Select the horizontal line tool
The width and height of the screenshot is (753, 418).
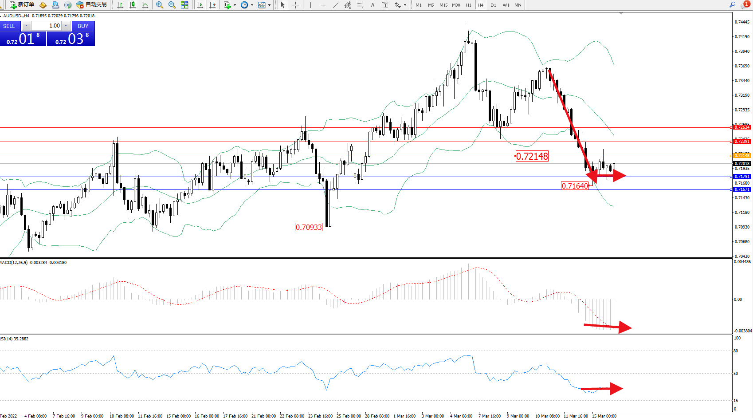pos(323,5)
